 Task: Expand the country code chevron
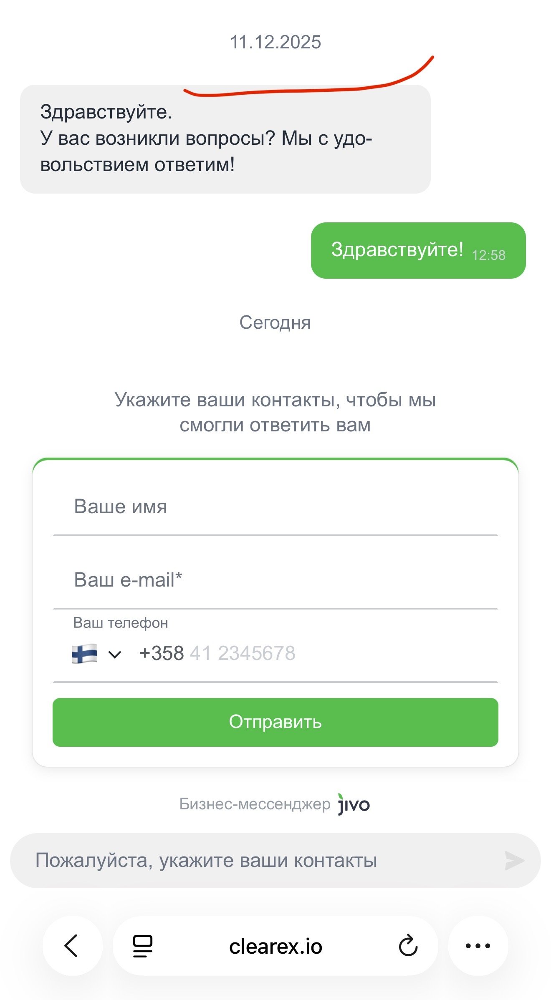(x=115, y=654)
